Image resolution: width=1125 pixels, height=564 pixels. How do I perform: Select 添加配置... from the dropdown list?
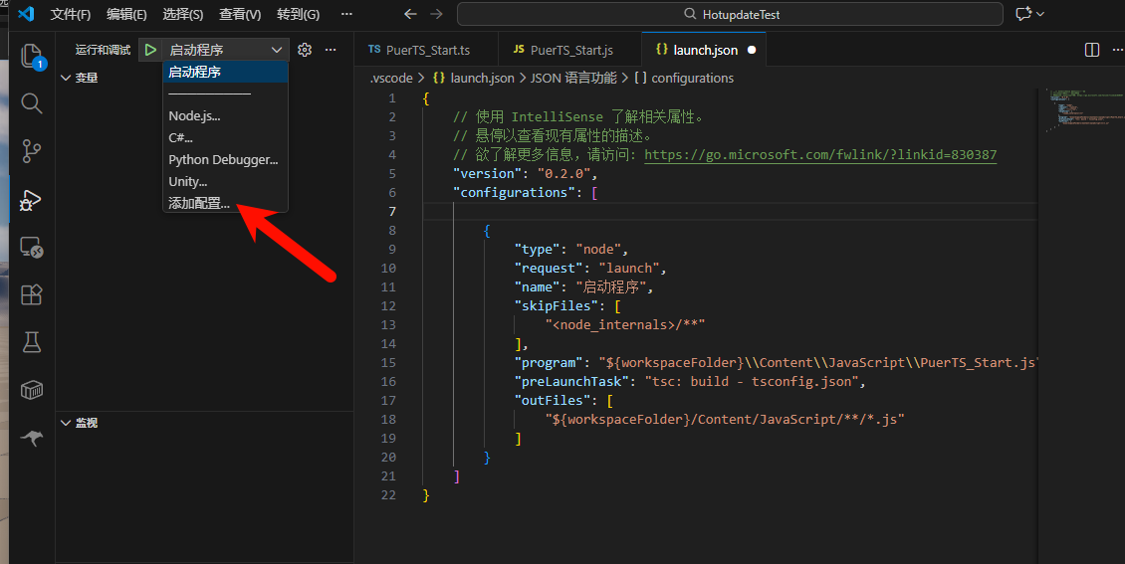[x=199, y=203]
